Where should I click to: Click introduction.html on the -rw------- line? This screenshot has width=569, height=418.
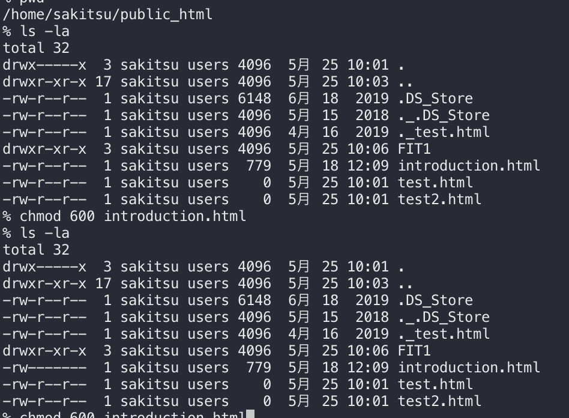469,367
